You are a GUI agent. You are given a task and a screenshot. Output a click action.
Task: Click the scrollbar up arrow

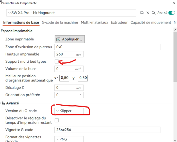click(x=175, y=30)
